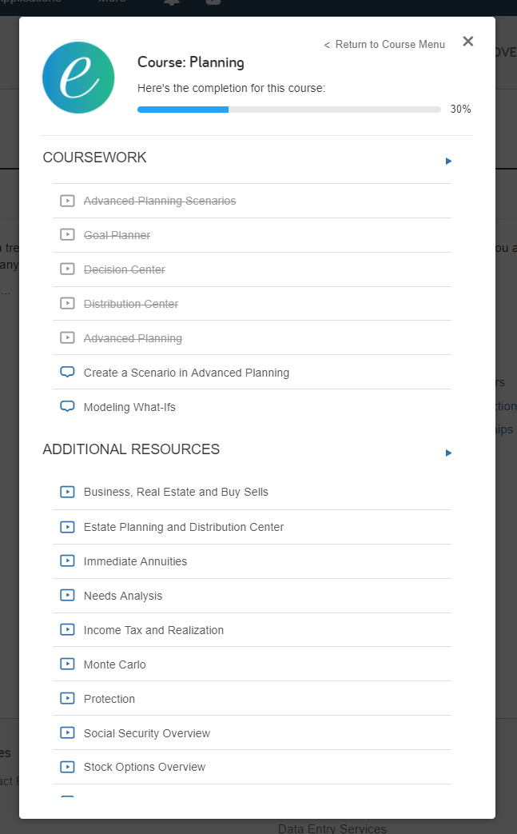Click the video icon beside Advanced Planning Scenarios
This screenshot has width=517, height=834.
pos(67,201)
